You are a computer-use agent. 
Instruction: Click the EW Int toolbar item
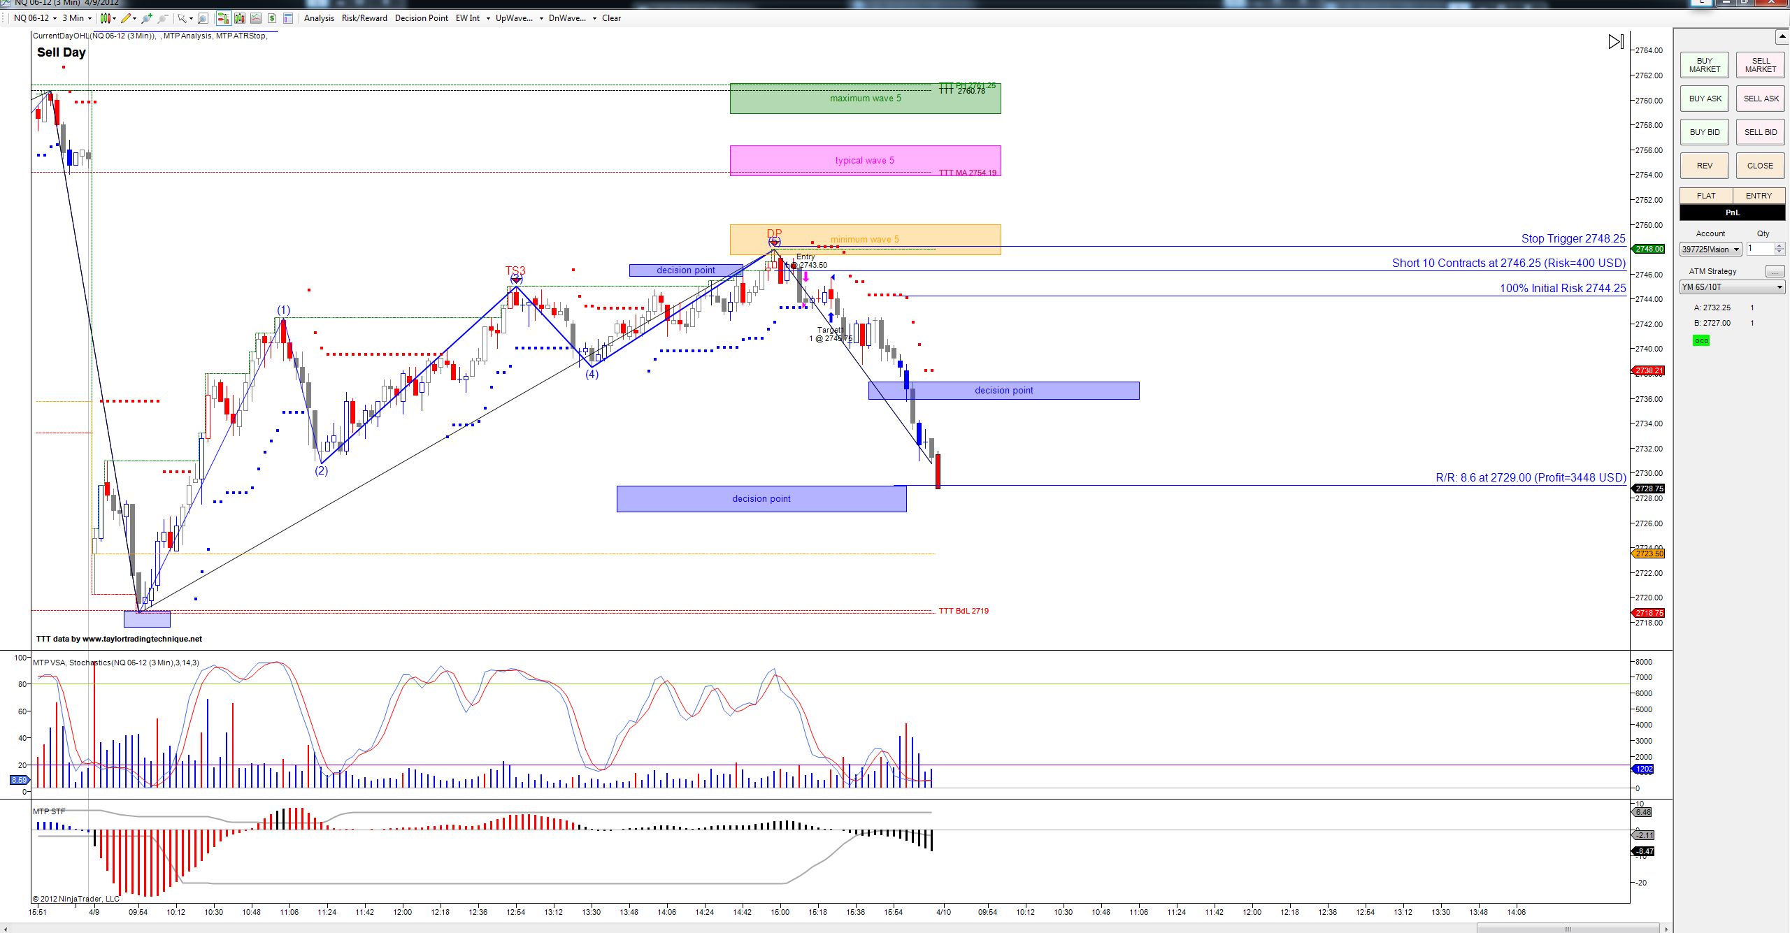click(x=468, y=18)
